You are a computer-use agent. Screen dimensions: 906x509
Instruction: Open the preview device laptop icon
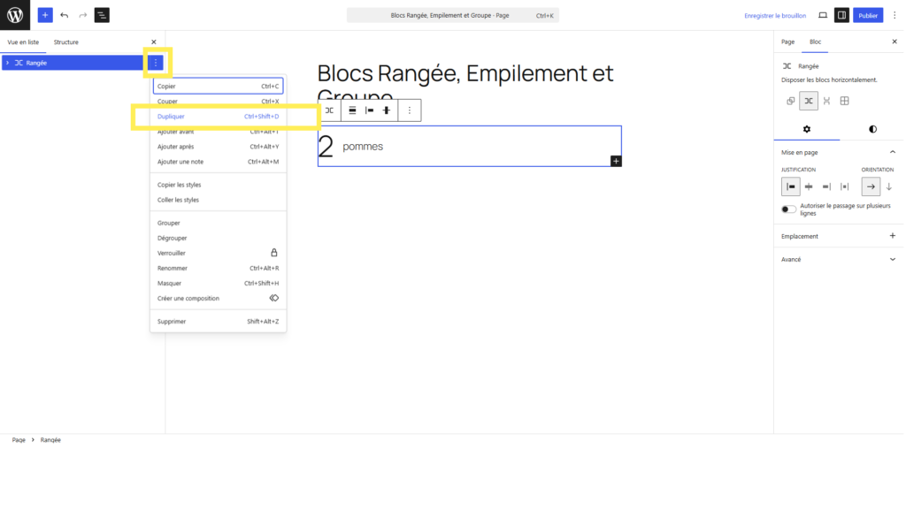823,16
